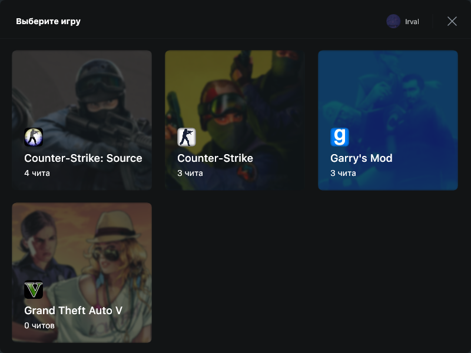Select the Counter-Strike: Source card artwork
This screenshot has height=353, width=471.
coord(82,120)
